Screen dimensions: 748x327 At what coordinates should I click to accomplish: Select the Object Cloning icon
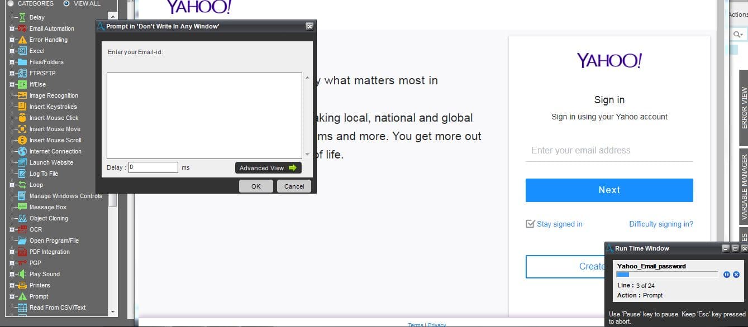(x=22, y=218)
